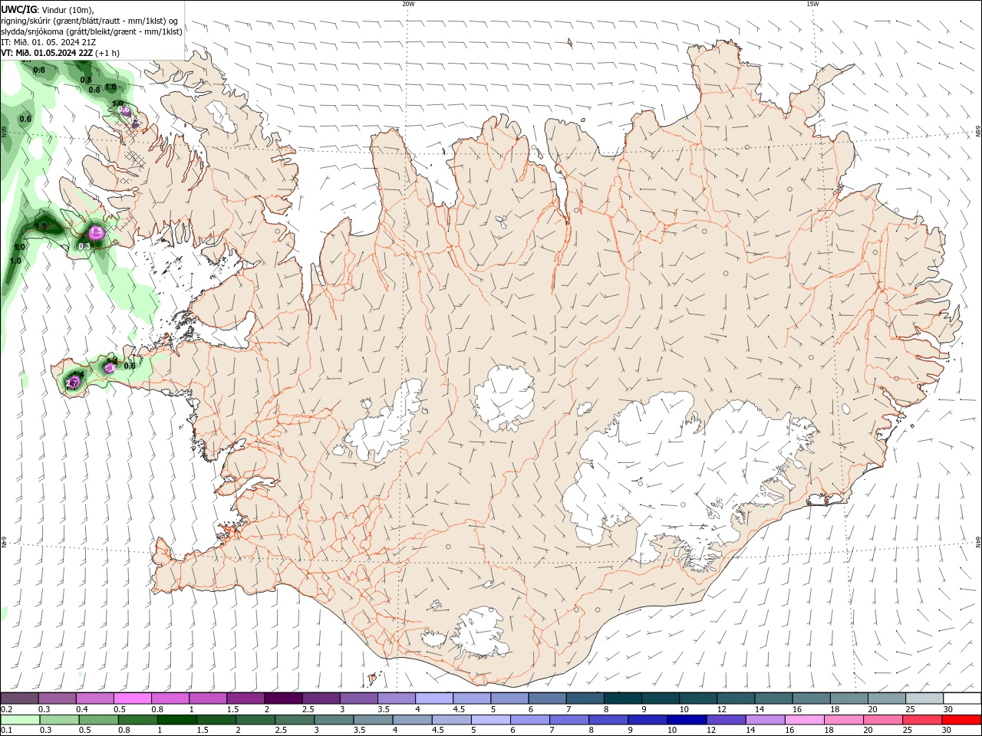Viewport: 982px width, 736px height.
Task: Click the 1.9 precipitation value label
Action: [x=41, y=226]
